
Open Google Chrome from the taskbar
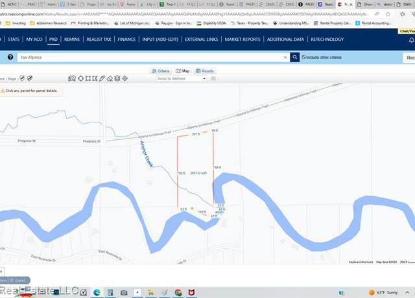[178, 292]
